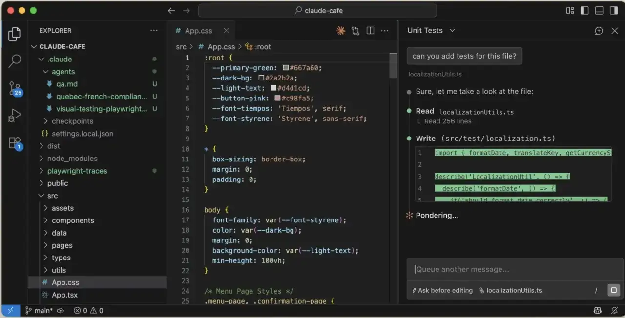Start a new Claude conversation with the plus icon

click(599, 30)
